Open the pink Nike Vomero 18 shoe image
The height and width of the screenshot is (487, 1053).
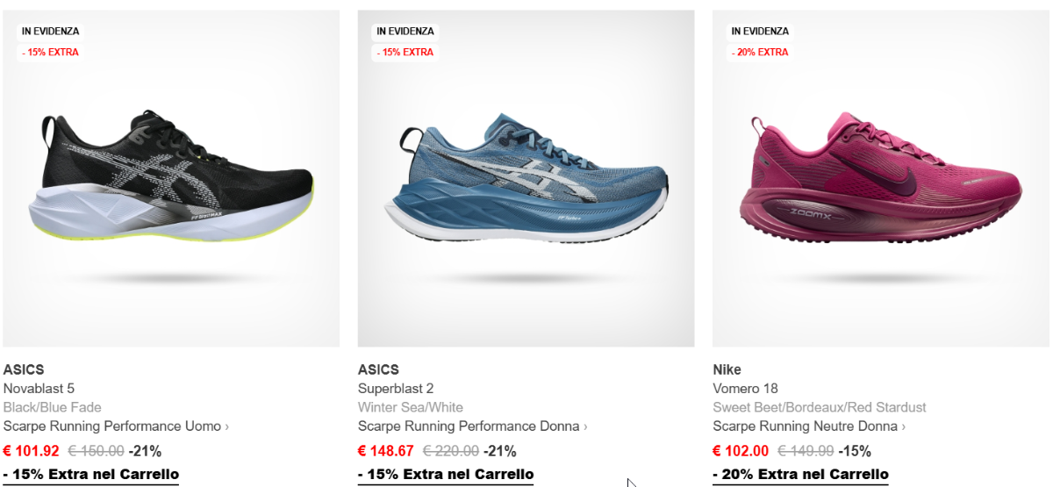coord(881,179)
